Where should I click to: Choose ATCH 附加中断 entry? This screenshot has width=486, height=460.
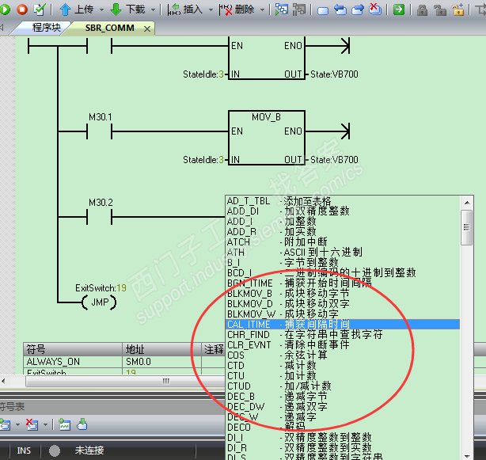click(x=343, y=241)
